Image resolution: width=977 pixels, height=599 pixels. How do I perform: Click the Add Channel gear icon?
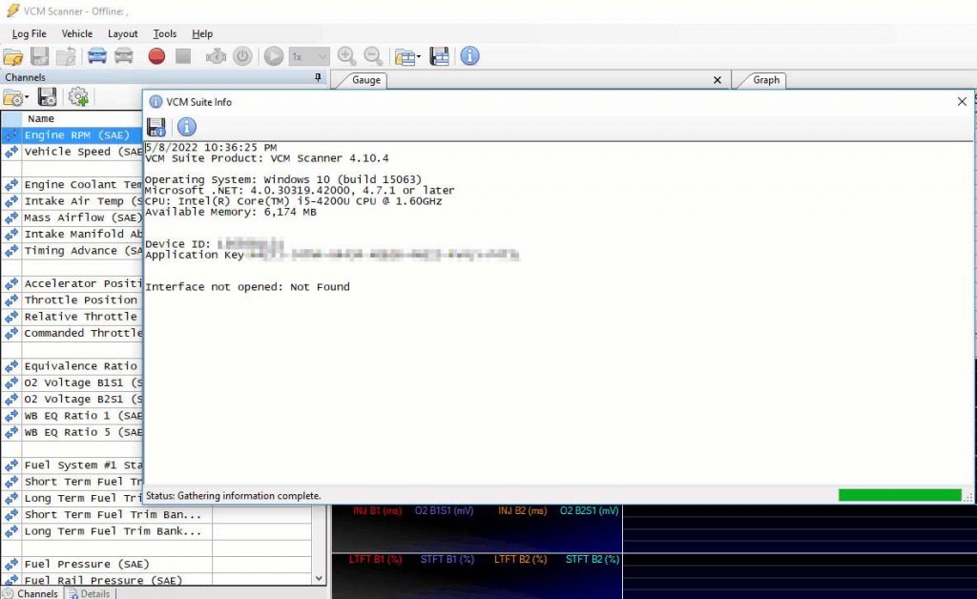(78, 97)
